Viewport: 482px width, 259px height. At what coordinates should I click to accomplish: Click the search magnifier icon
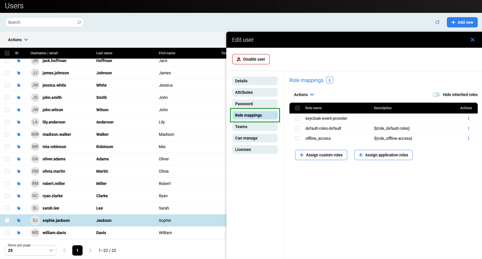79,22
